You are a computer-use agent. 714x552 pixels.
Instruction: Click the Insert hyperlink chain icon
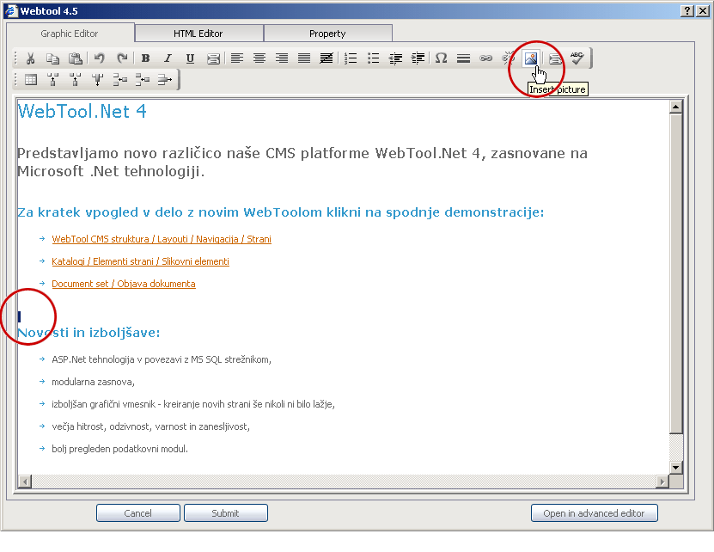pyautogui.click(x=485, y=58)
